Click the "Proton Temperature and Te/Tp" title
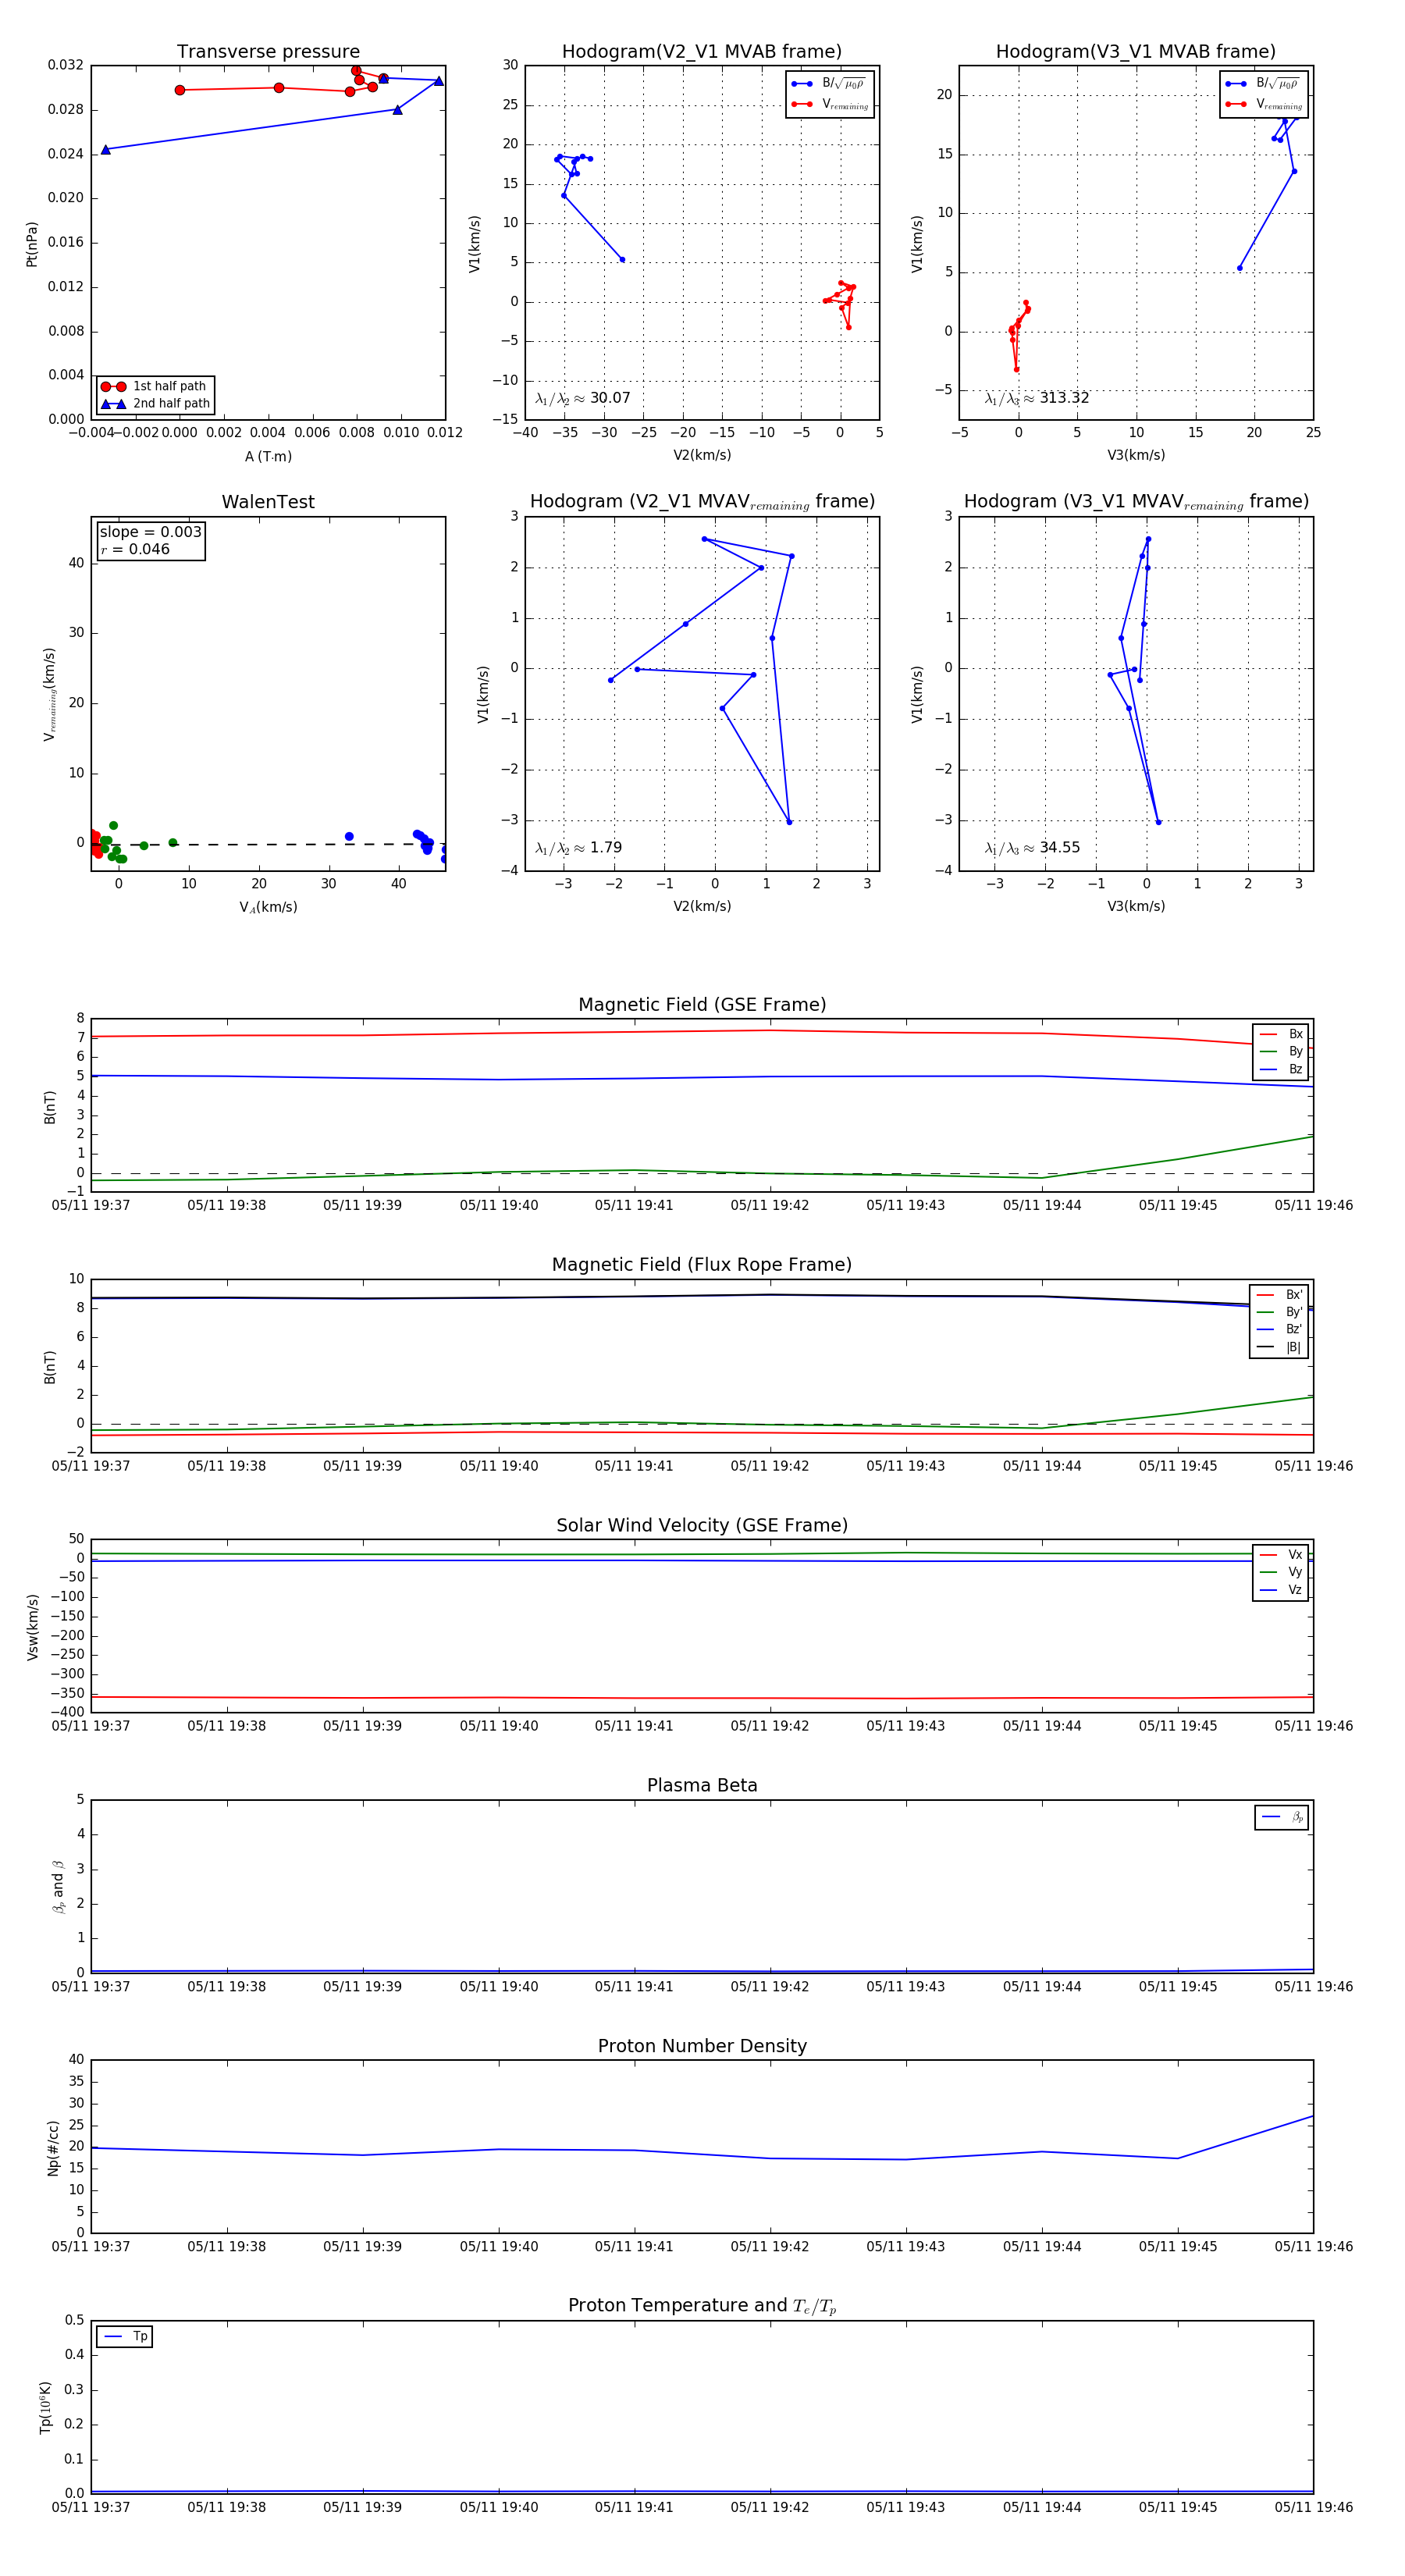 coord(702,2306)
